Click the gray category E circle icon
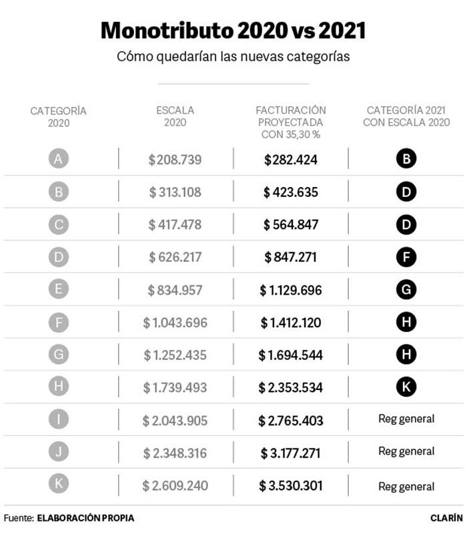The image size is (467, 547). (59, 289)
